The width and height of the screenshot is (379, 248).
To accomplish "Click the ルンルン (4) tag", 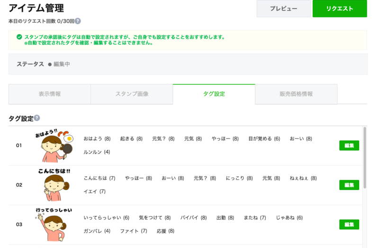I will pos(97,152).
